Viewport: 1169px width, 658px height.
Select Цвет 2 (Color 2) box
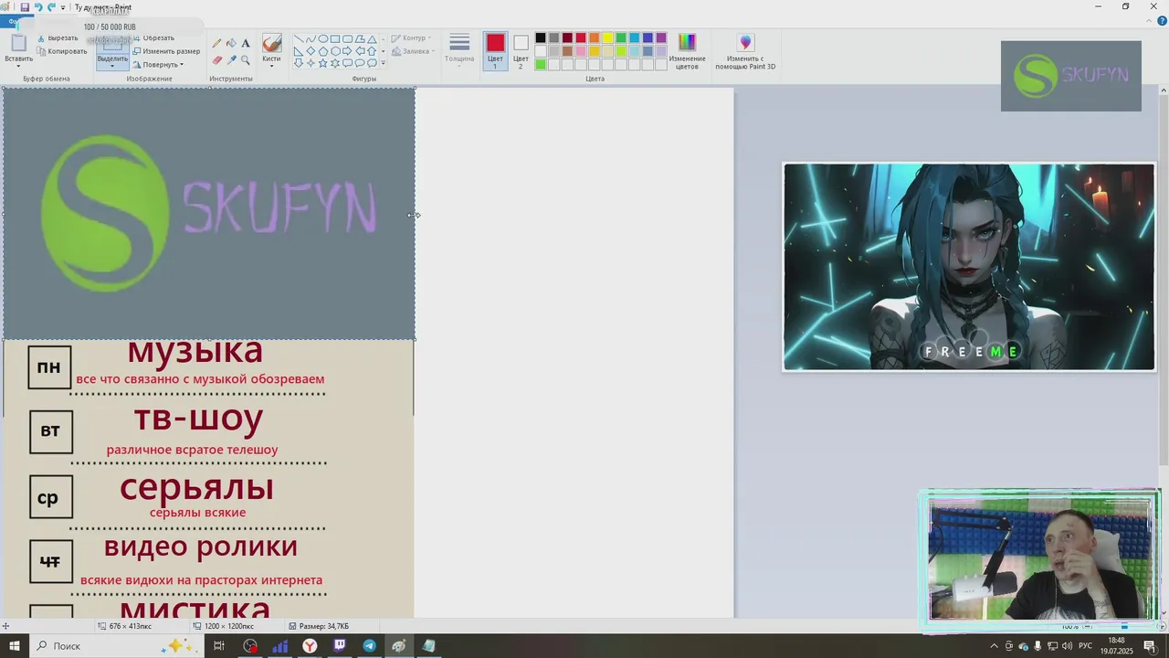(521, 51)
